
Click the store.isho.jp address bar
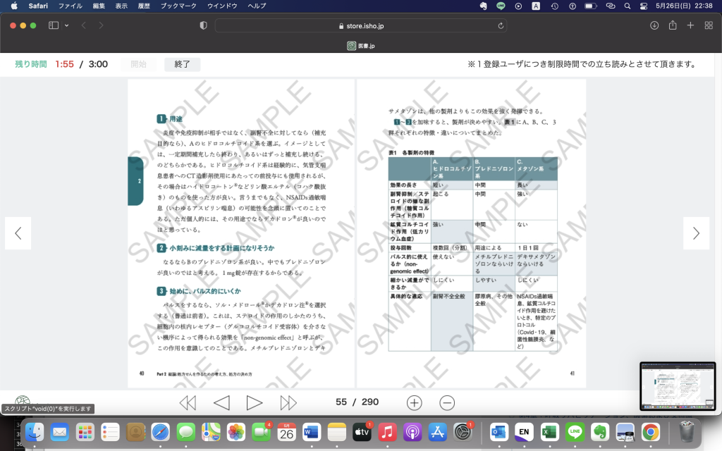click(361, 25)
